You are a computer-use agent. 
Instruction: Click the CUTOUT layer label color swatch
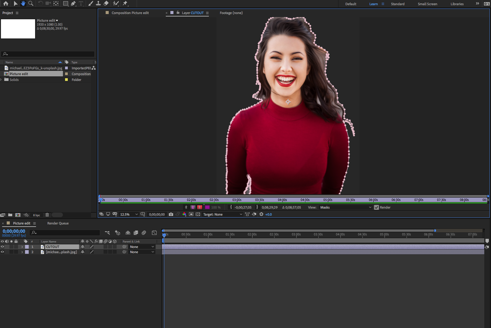point(27,247)
